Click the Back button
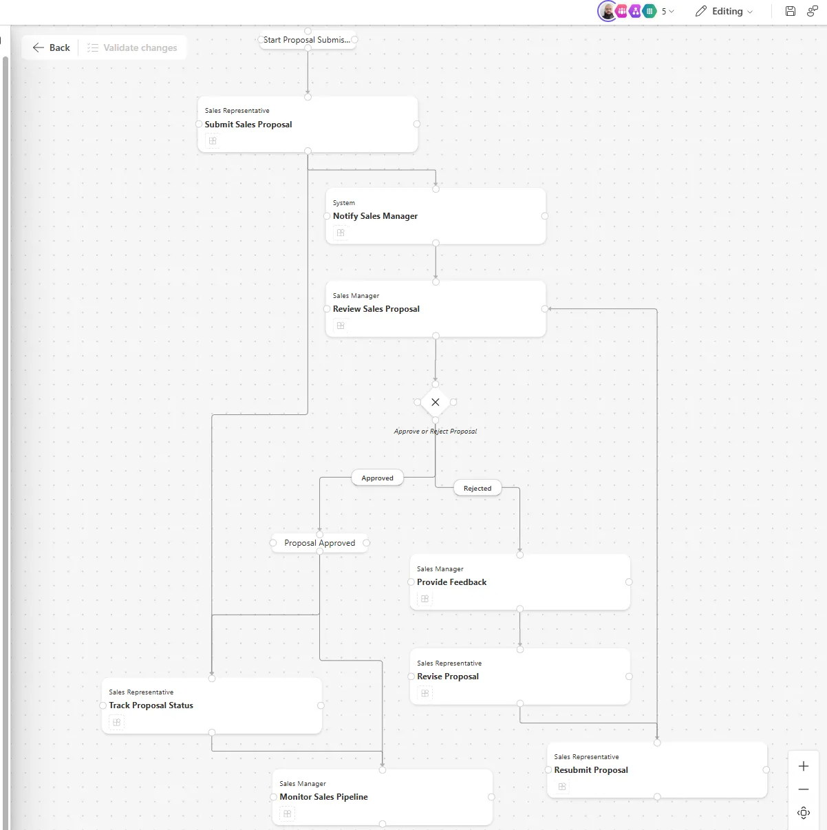 point(51,47)
